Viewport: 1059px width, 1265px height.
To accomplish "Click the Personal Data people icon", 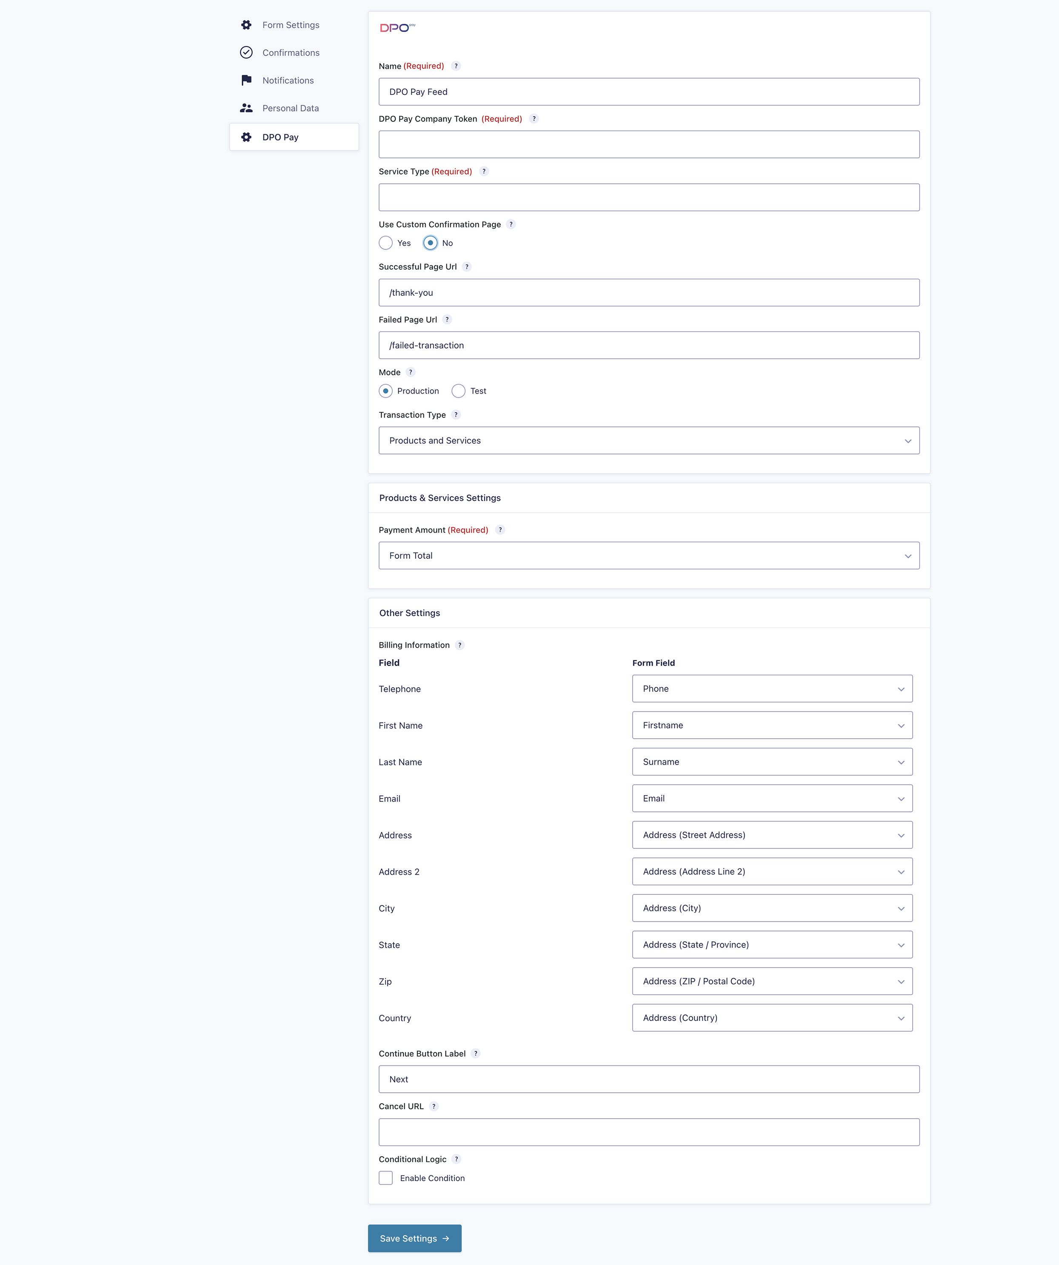I will 246,108.
